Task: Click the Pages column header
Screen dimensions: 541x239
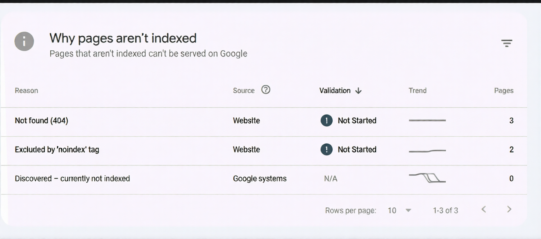Action: pos(504,90)
